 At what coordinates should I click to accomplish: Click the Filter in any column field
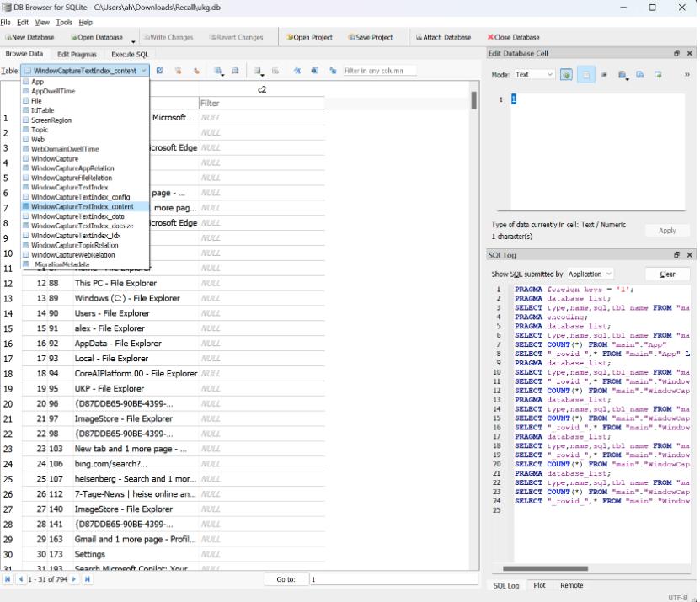[379, 72]
